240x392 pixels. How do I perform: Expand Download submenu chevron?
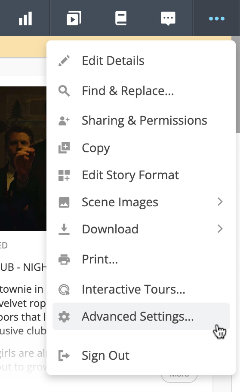[x=220, y=229]
